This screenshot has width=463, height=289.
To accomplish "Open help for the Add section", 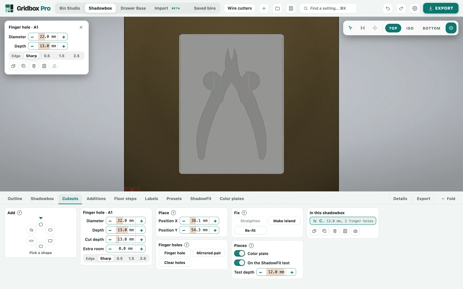I will pyautogui.click(x=19, y=213).
